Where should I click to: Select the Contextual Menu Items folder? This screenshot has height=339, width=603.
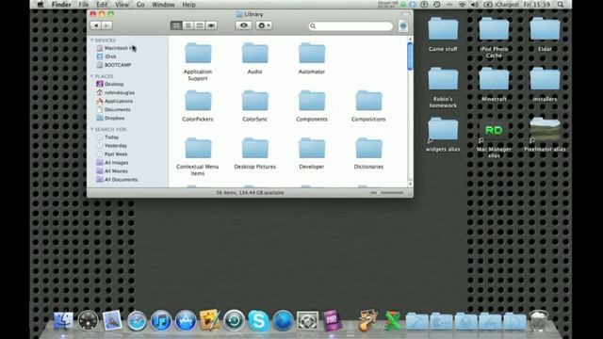(198, 149)
